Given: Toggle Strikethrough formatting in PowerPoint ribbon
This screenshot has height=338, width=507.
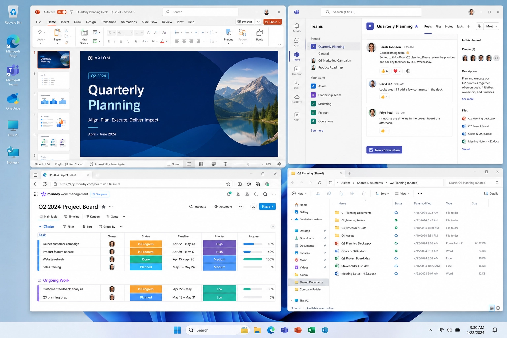Looking at the screenshot, I should 128,41.
